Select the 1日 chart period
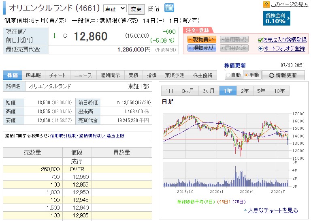311x221 pixels. tap(170, 91)
